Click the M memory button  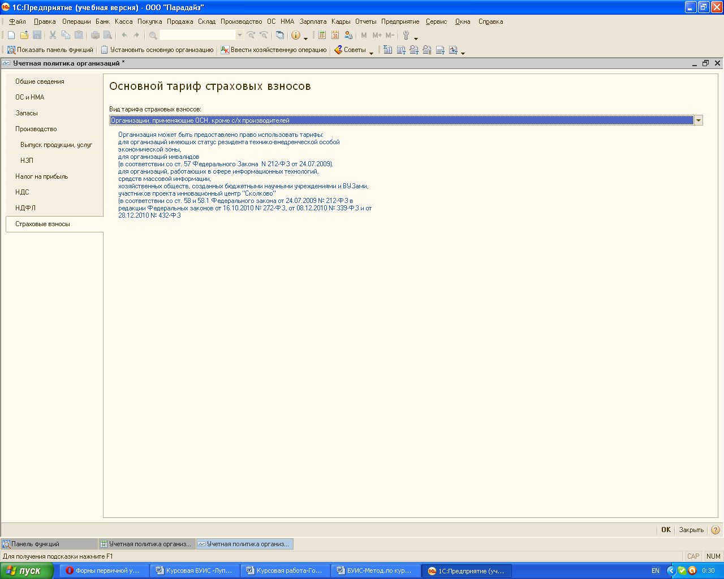click(x=364, y=35)
